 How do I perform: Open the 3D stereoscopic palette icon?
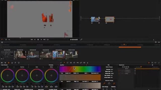[84, 63]
